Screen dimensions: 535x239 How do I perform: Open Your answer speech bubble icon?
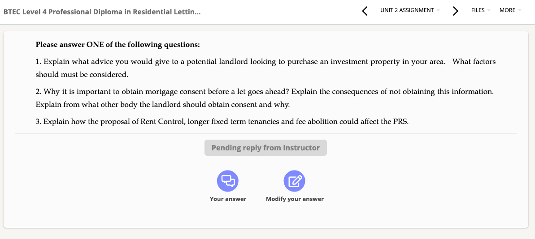click(x=228, y=181)
